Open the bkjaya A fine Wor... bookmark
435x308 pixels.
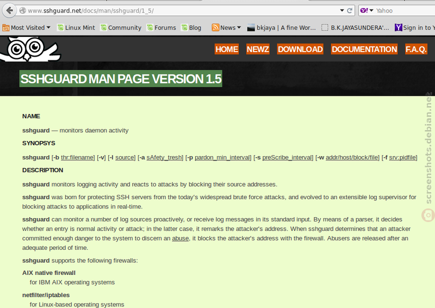click(282, 28)
